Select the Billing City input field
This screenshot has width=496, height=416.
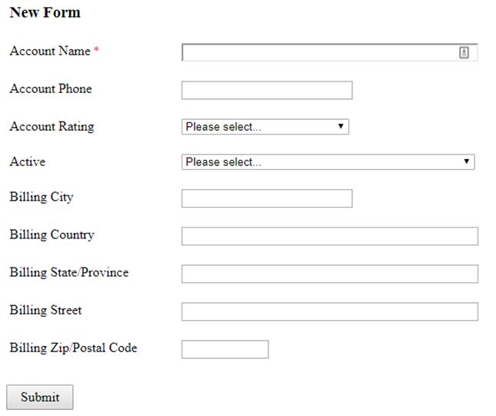click(x=267, y=198)
